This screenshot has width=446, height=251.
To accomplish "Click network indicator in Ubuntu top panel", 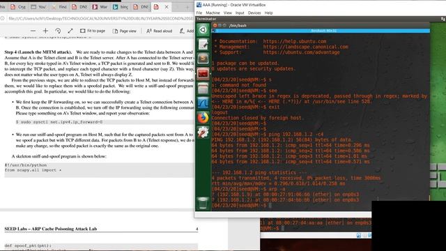I will tap(443, 19).
